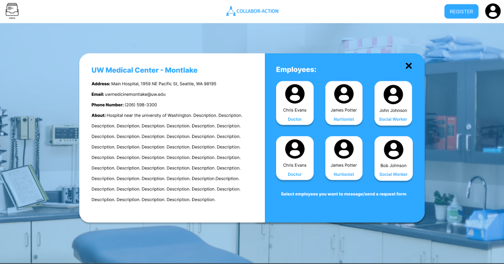
Task: Click the name Bob Johnson
Action: (393, 166)
